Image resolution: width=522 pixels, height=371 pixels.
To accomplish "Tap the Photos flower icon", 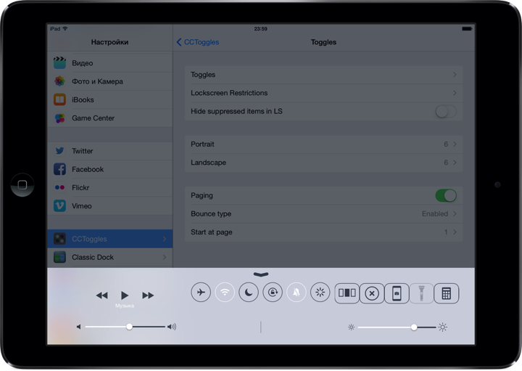I will point(59,81).
